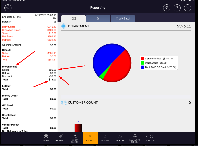Send report via PDF/Email
198x146 pixels.
(x=61, y=138)
